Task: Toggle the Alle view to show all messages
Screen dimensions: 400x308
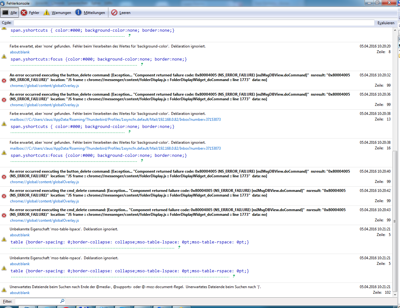Action: coord(10,13)
